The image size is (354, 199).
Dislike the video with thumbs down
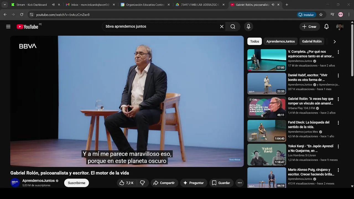point(142,183)
